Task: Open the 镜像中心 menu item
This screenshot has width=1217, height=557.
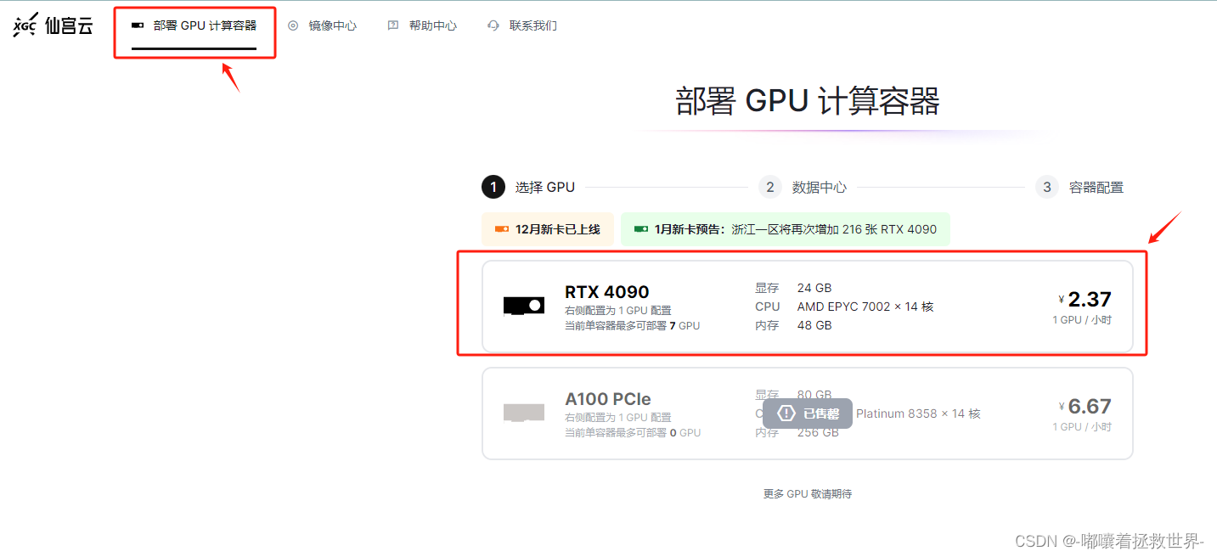Action: coord(322,26)
